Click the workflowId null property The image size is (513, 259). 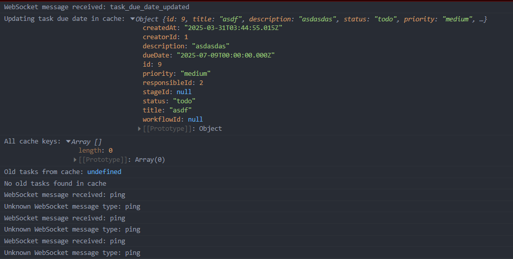coord(173,120)
